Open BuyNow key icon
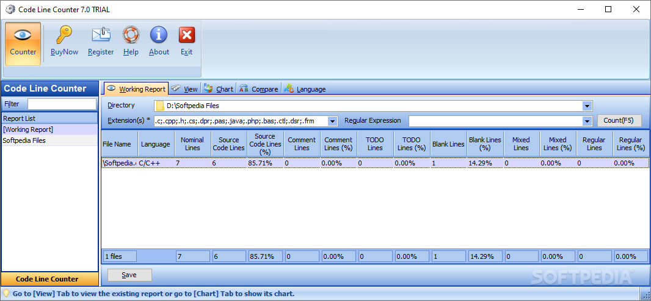This screenshot has height=301, width=651. tap(64, 35)
